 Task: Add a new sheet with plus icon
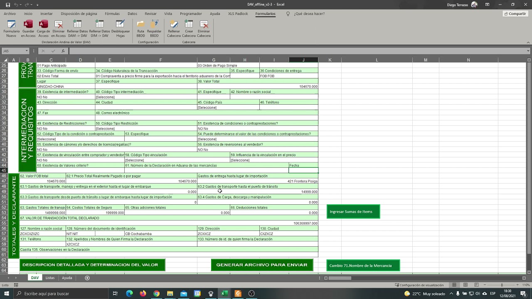click(87, 278)
